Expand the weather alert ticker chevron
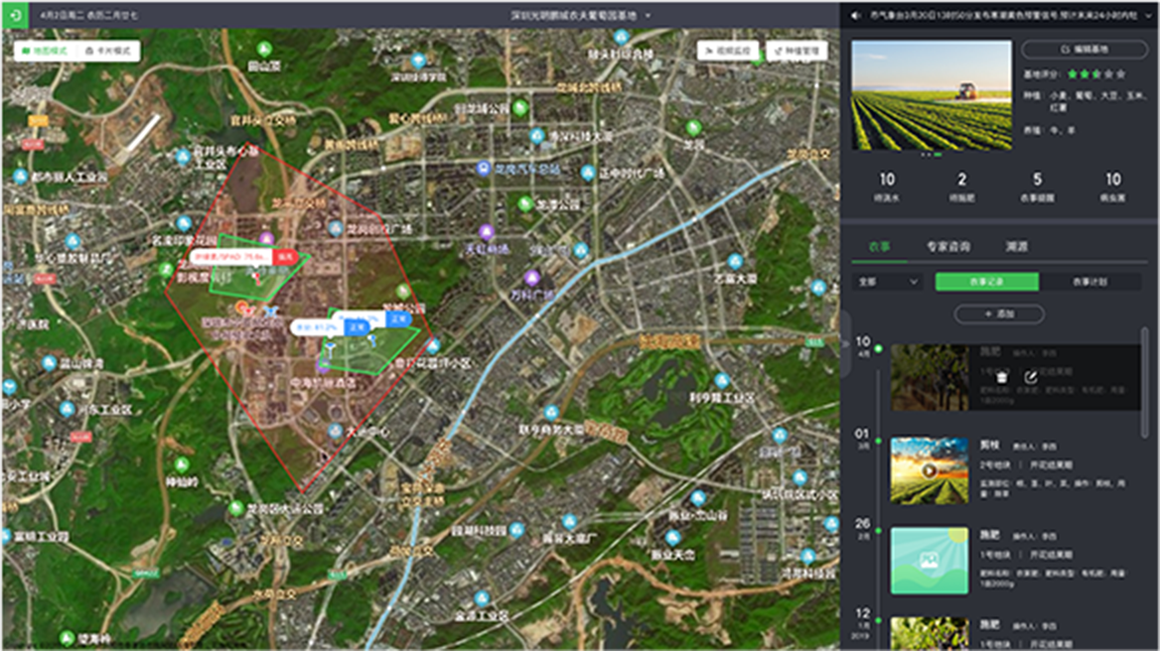This screenshot has height=651, width=1160. [x=1148, y=16]
